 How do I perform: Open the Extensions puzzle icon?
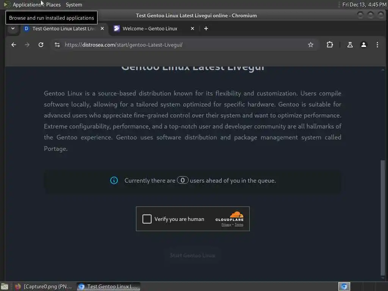[330, 45]
